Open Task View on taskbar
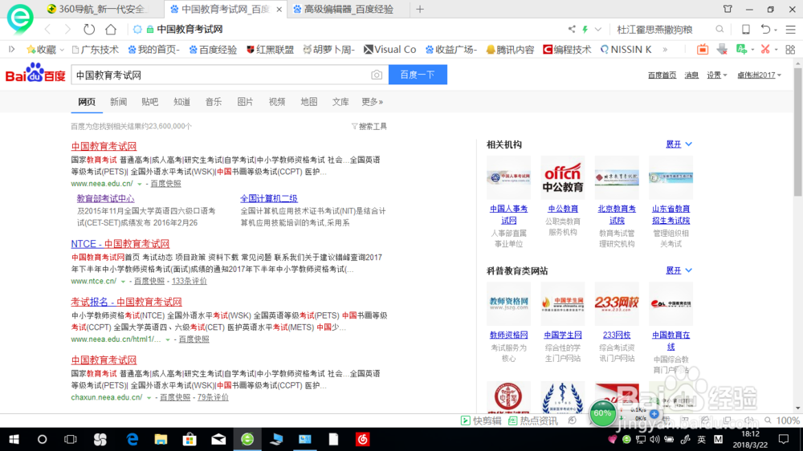This screenshot has height=451, width=803. [70, 439]
